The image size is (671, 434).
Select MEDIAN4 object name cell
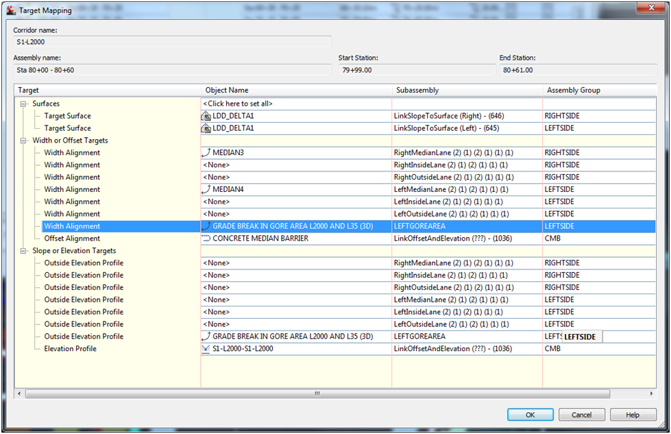pos(296,190)
